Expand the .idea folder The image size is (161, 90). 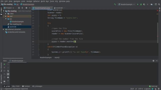[6, 13]
